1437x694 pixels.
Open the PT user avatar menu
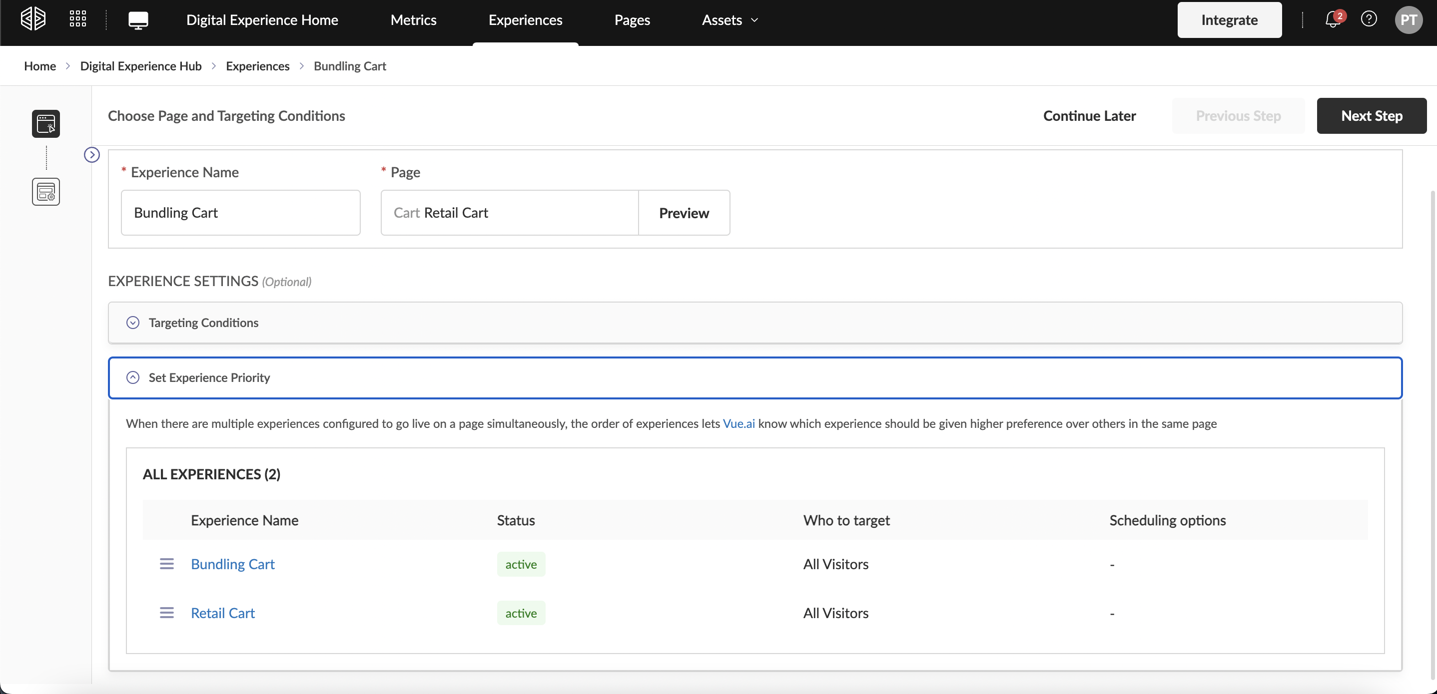coord(1408,20)
